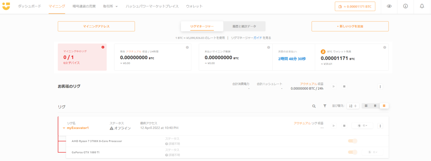This screenshot has width=431, height=161.
Task: Click the NiceHash logo icon
Action: (6, 6)
